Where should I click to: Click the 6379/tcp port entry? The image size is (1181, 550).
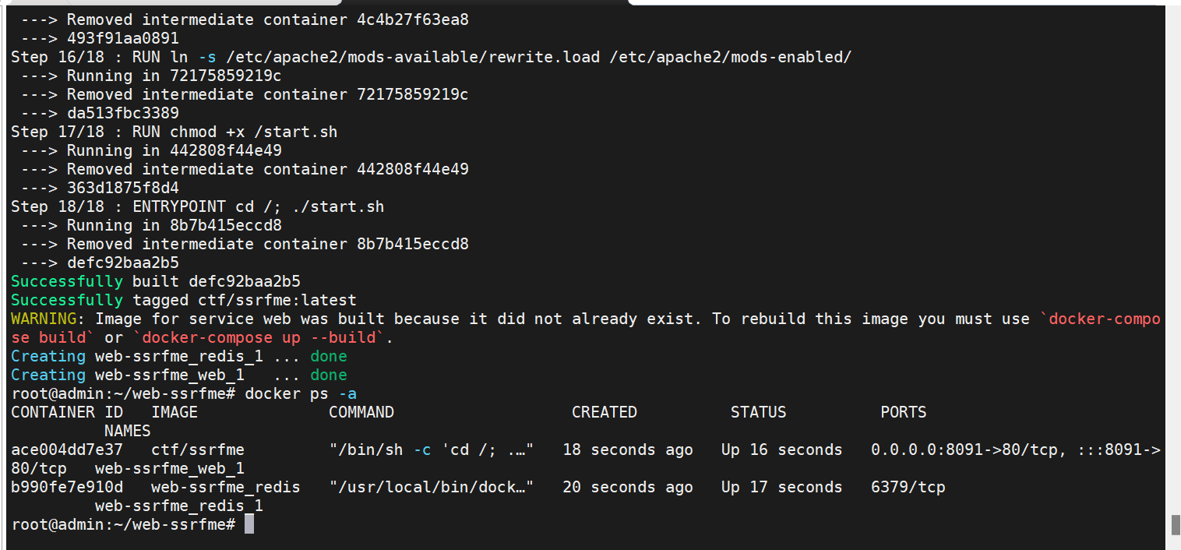[908, 487]
